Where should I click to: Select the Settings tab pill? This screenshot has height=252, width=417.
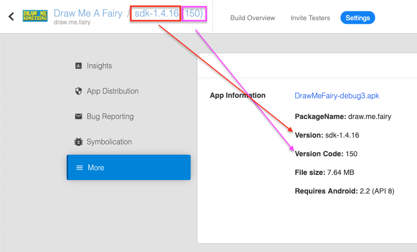click(358, 18)
